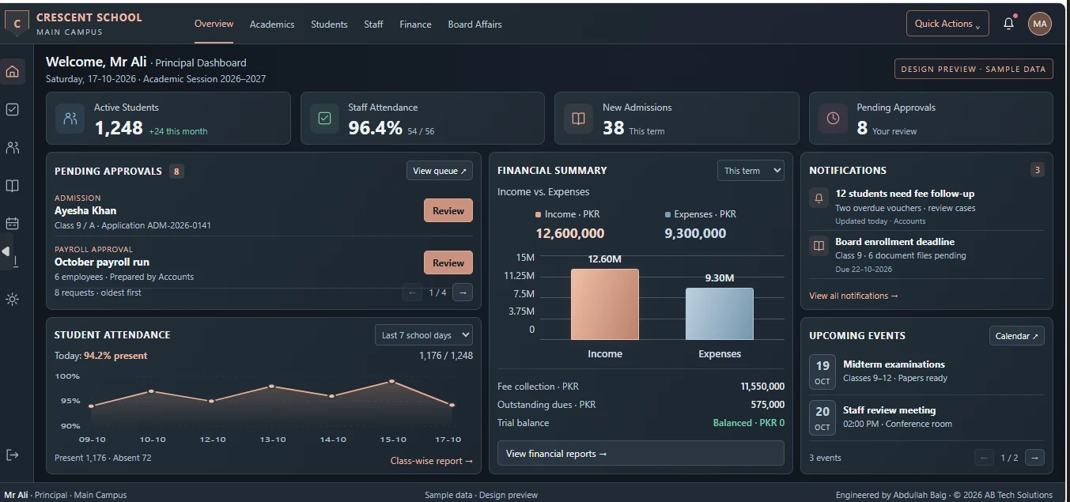Click the Outstanding dues value 575,000
The width and height of the screenshot is (1070, 502).
coord(767,405)
